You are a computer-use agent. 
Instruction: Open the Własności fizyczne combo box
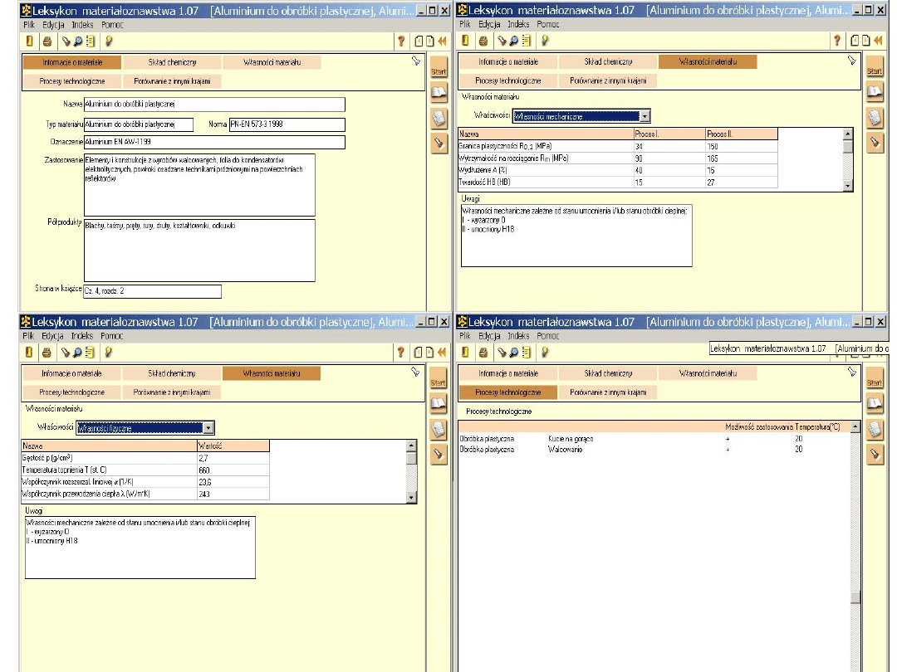(x=208, y=428)
